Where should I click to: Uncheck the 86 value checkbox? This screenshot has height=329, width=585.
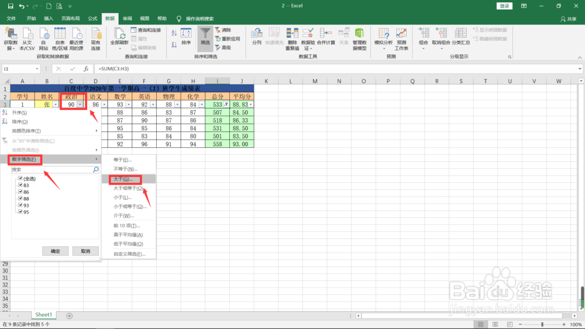(20, 192)
